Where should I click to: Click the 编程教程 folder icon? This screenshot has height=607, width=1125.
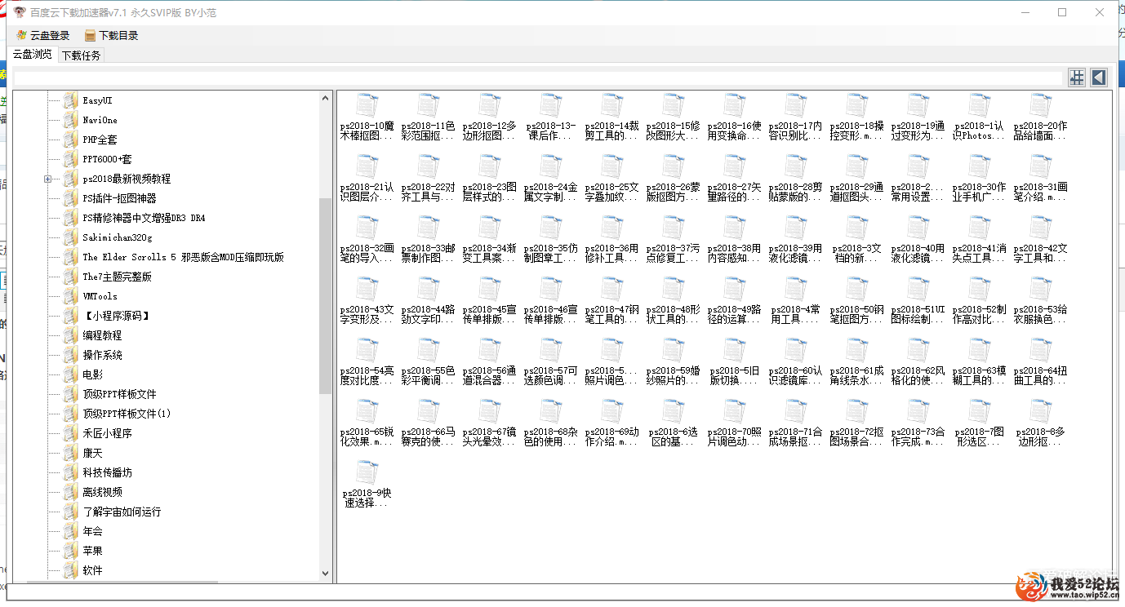click(x=71, y=335)
